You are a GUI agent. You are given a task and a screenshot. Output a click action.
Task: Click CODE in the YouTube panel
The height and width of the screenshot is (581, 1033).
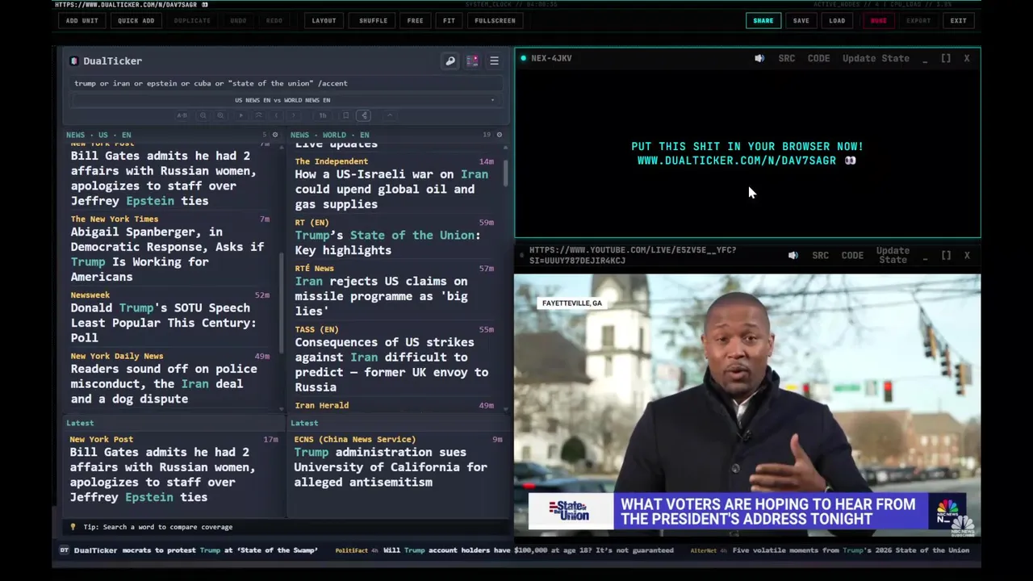[x=852, y=255]
